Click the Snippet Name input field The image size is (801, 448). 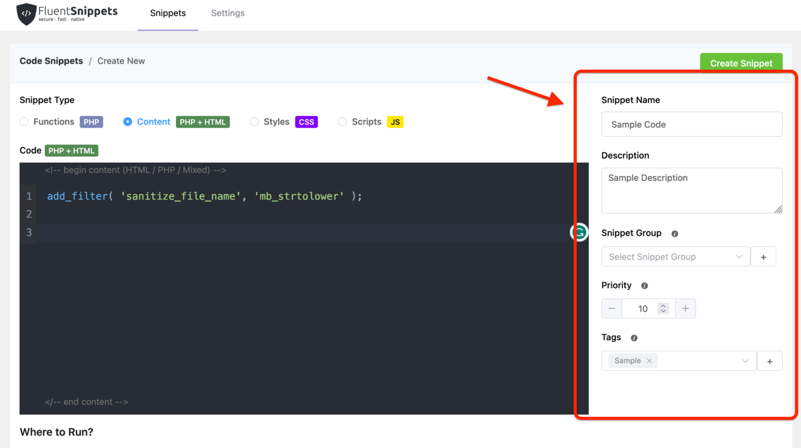pos(691,124)
